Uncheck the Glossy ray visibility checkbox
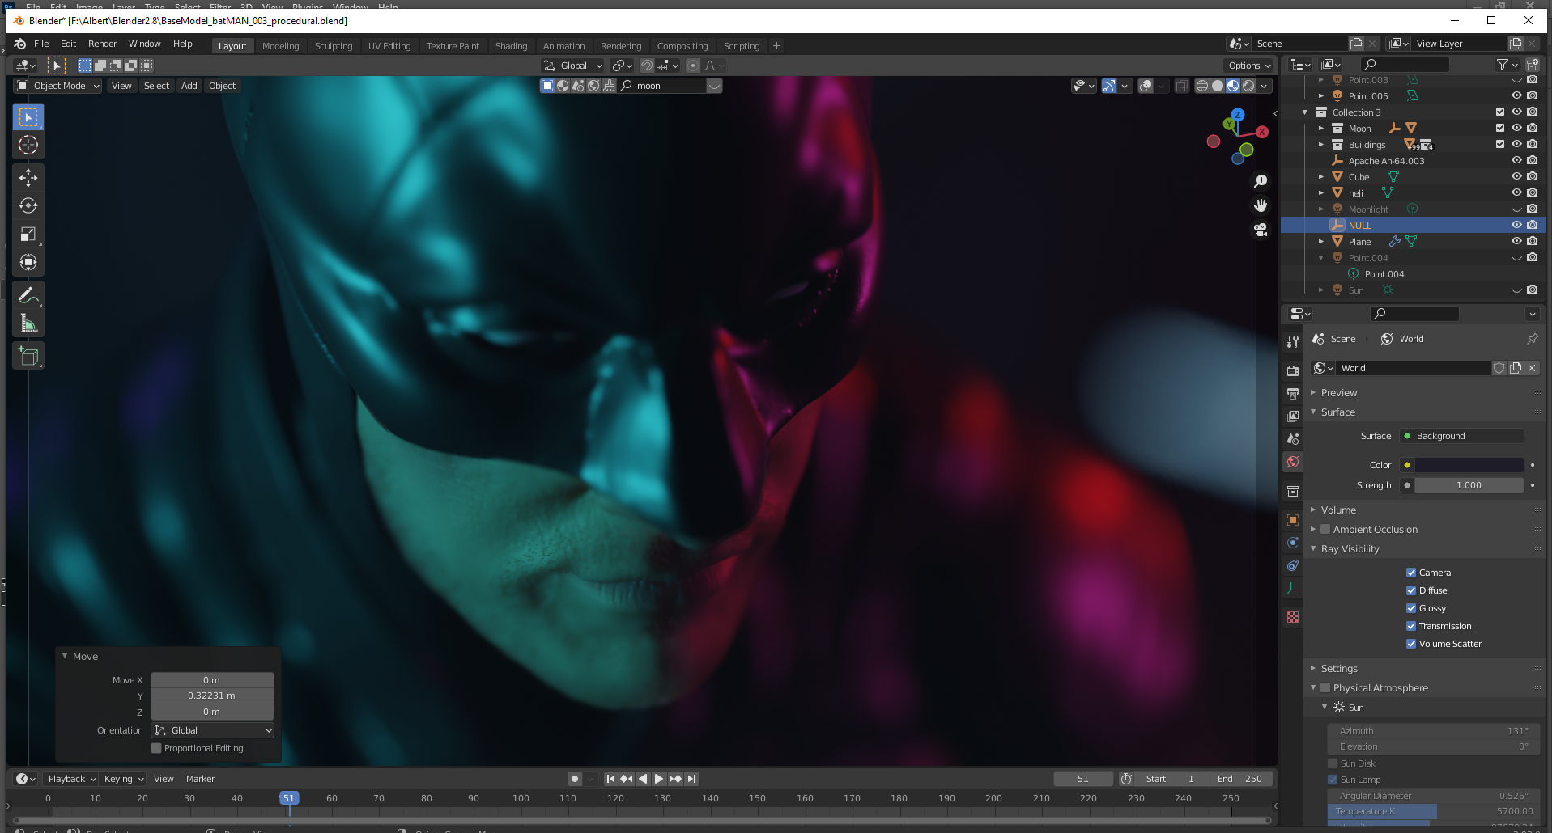 coord(1411,608)
